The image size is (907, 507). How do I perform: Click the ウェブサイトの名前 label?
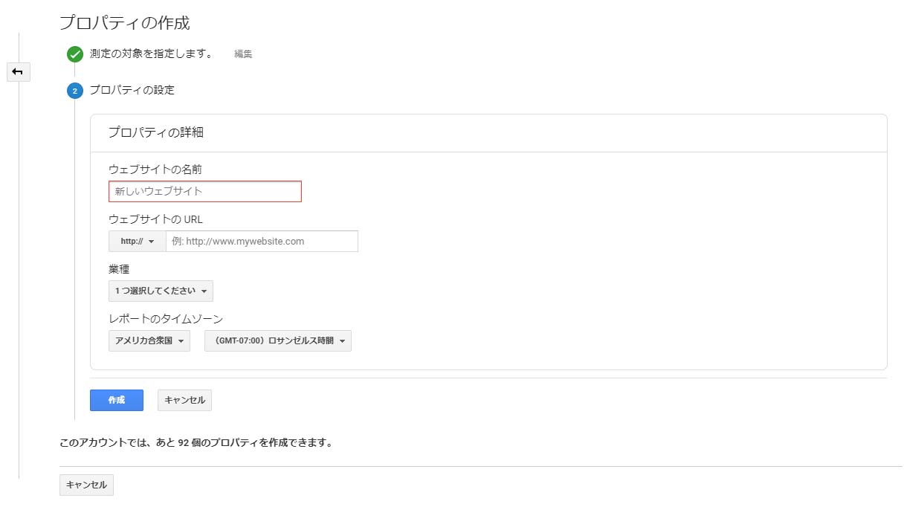click(155, 169)
